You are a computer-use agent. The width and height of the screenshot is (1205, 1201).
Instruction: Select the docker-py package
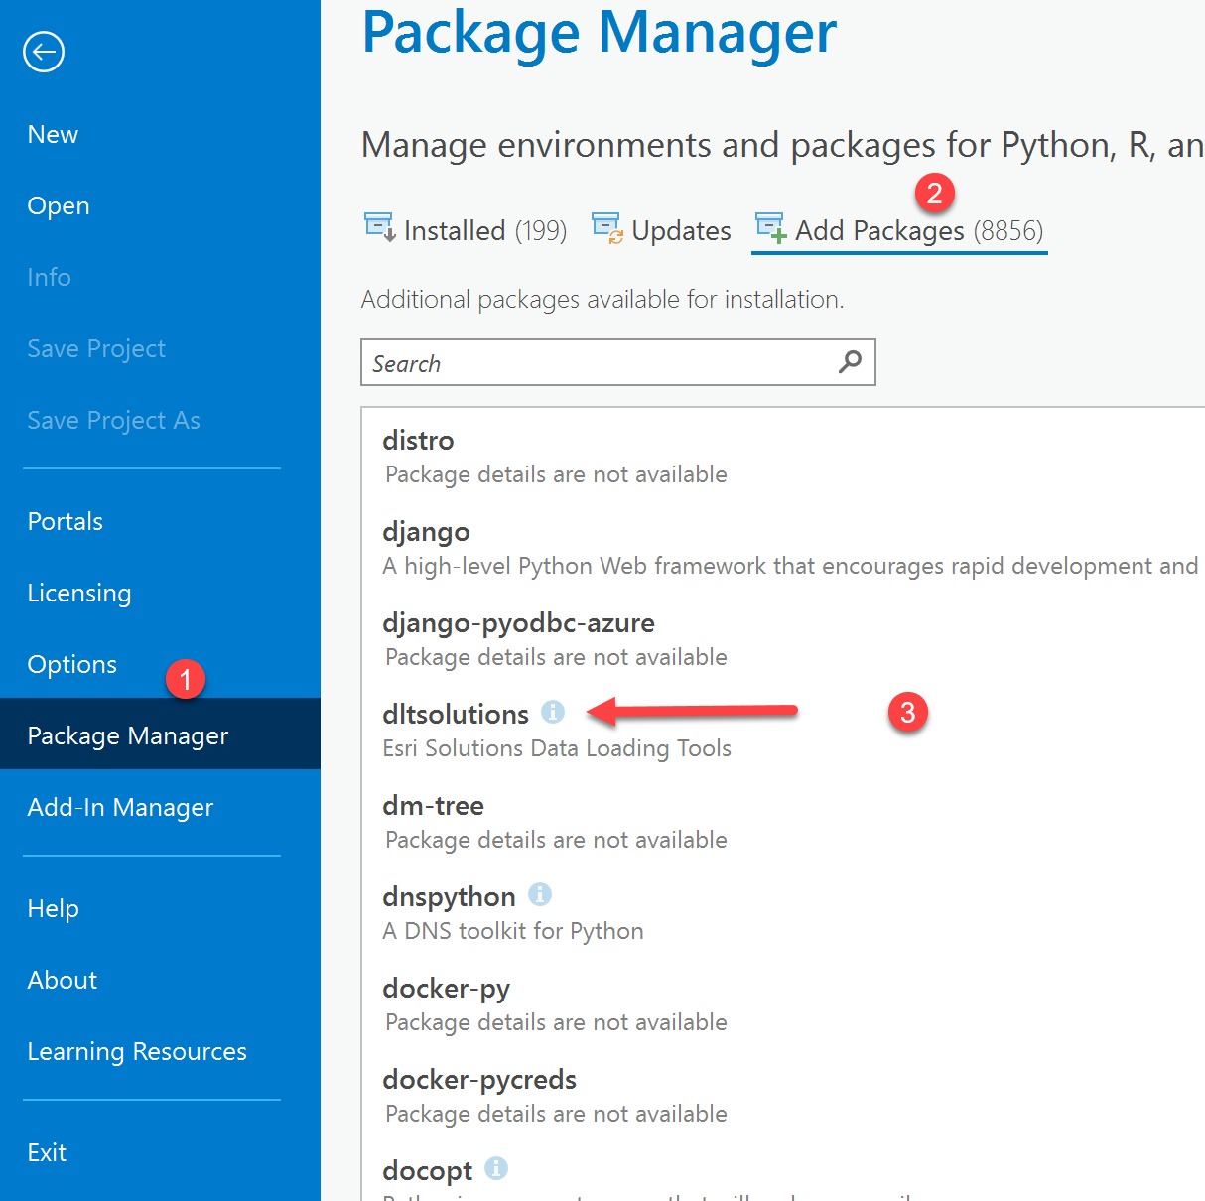click(x=446, y=989)
